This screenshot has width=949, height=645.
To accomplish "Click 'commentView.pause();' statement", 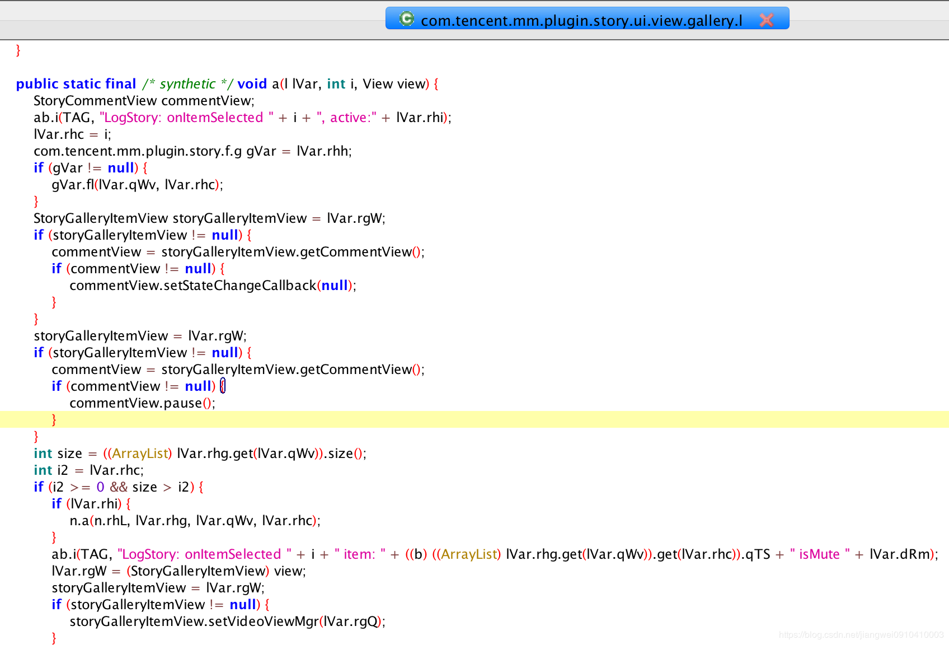I will pos(142,403).
